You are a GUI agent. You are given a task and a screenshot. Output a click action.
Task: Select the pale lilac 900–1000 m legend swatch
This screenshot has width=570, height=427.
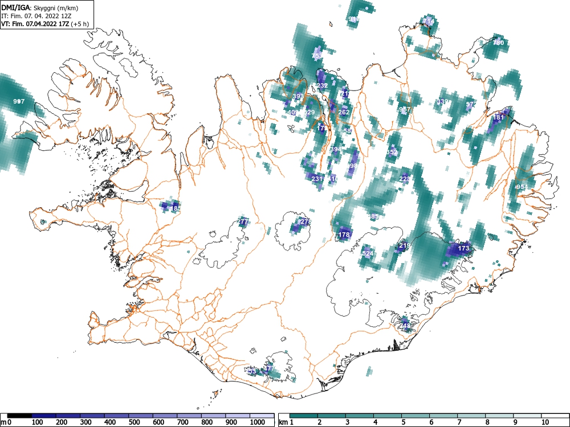click(x=238, y=416)
